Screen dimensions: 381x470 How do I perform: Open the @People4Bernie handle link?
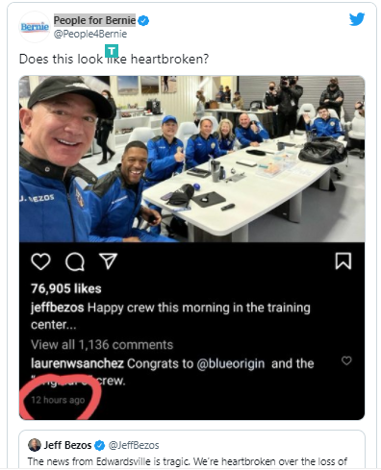90,34
